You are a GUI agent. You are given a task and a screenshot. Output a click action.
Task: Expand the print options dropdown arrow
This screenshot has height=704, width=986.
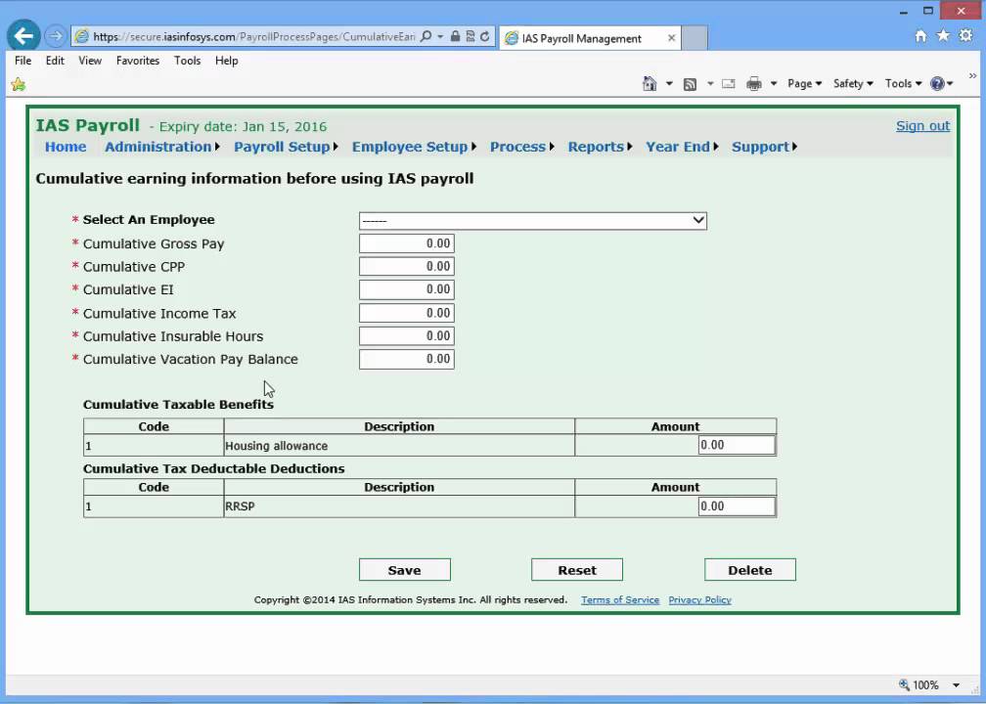pyautogui.click(x=774, y=84)
